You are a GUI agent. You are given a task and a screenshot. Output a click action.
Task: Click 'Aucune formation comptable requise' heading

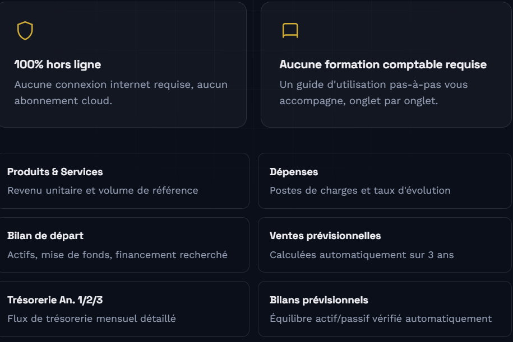[383, 65]
